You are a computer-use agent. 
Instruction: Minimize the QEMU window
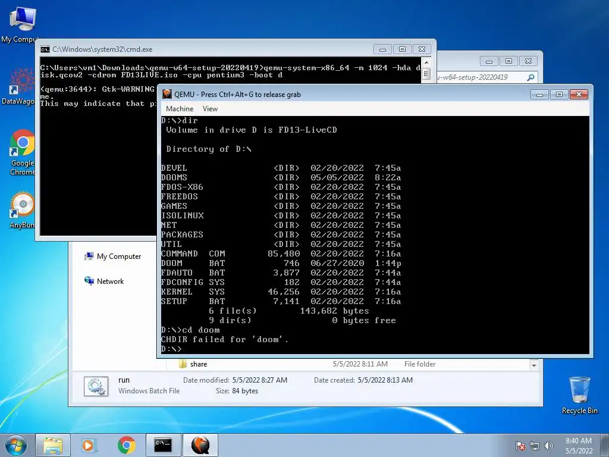[x=539, y=95]
